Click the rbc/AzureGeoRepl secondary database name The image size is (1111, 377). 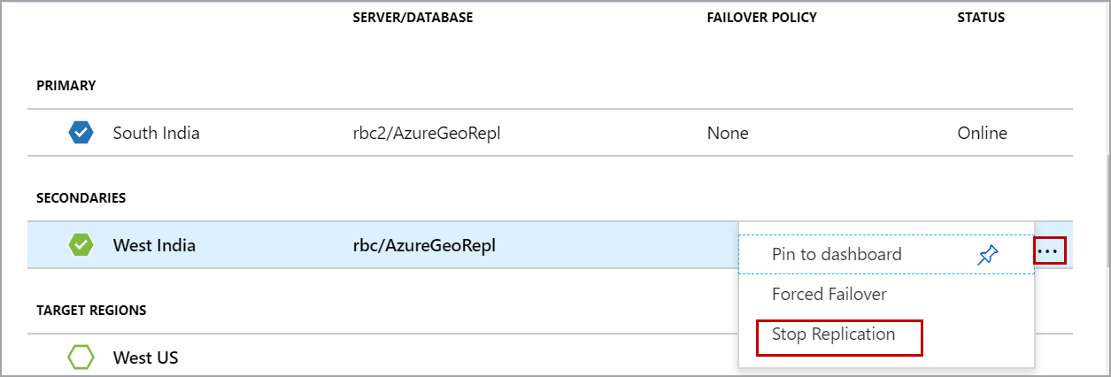(424, 245)
